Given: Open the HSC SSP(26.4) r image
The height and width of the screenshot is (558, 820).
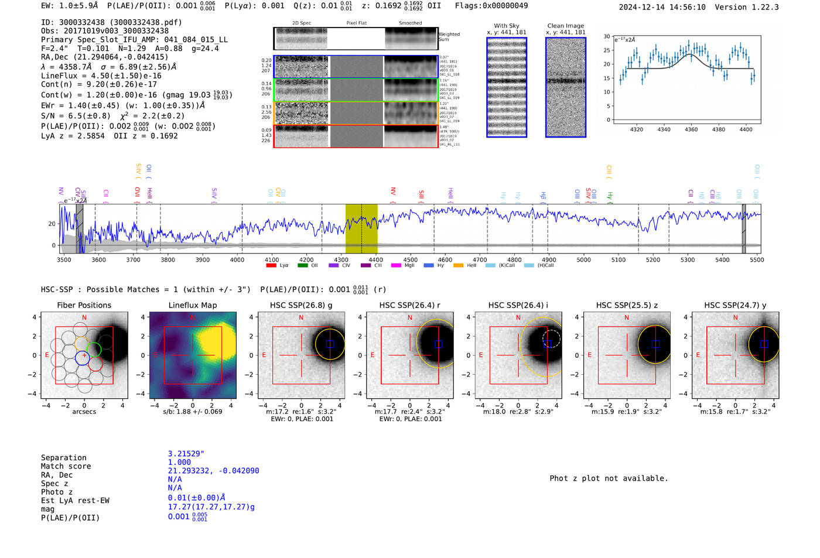Looking at the screenshot, I should 410,355.
